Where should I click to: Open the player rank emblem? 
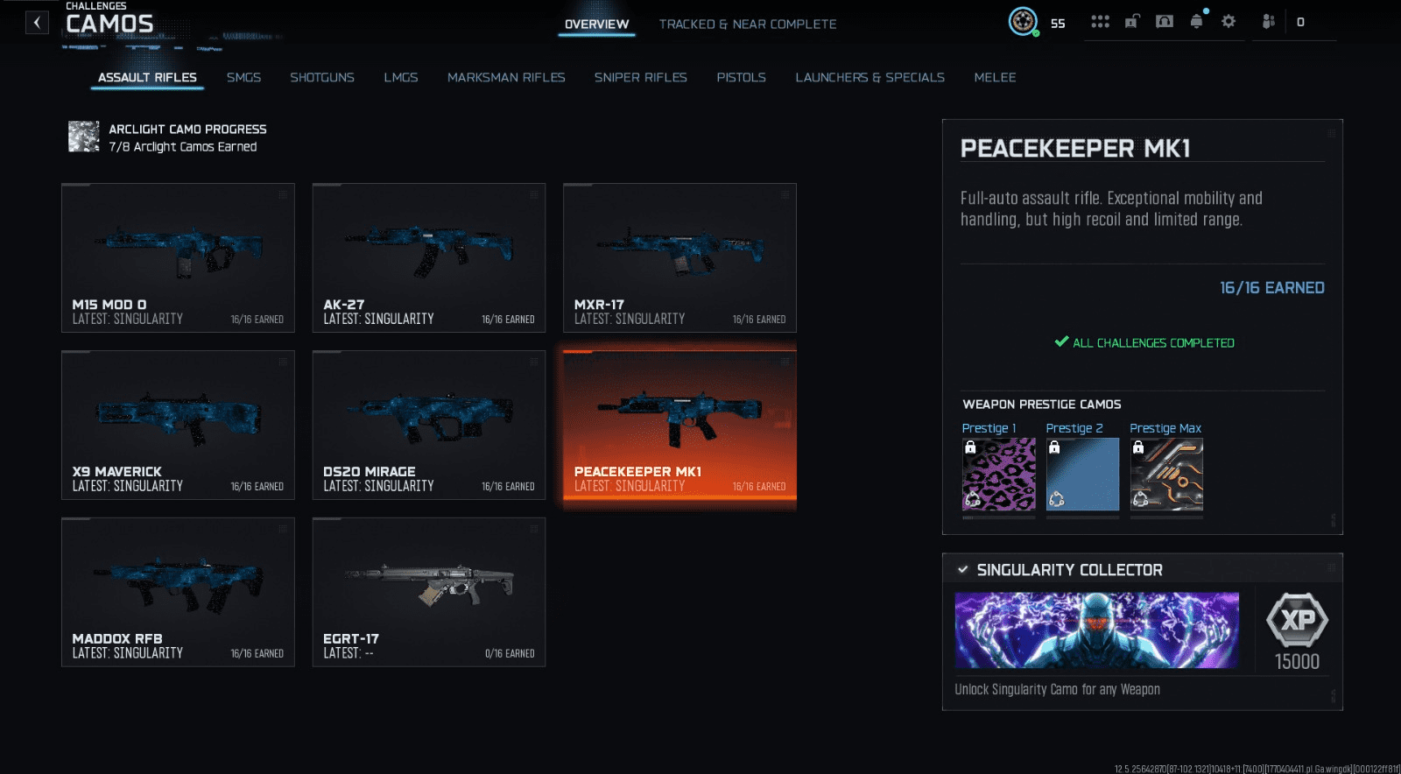pos(1023,21)
